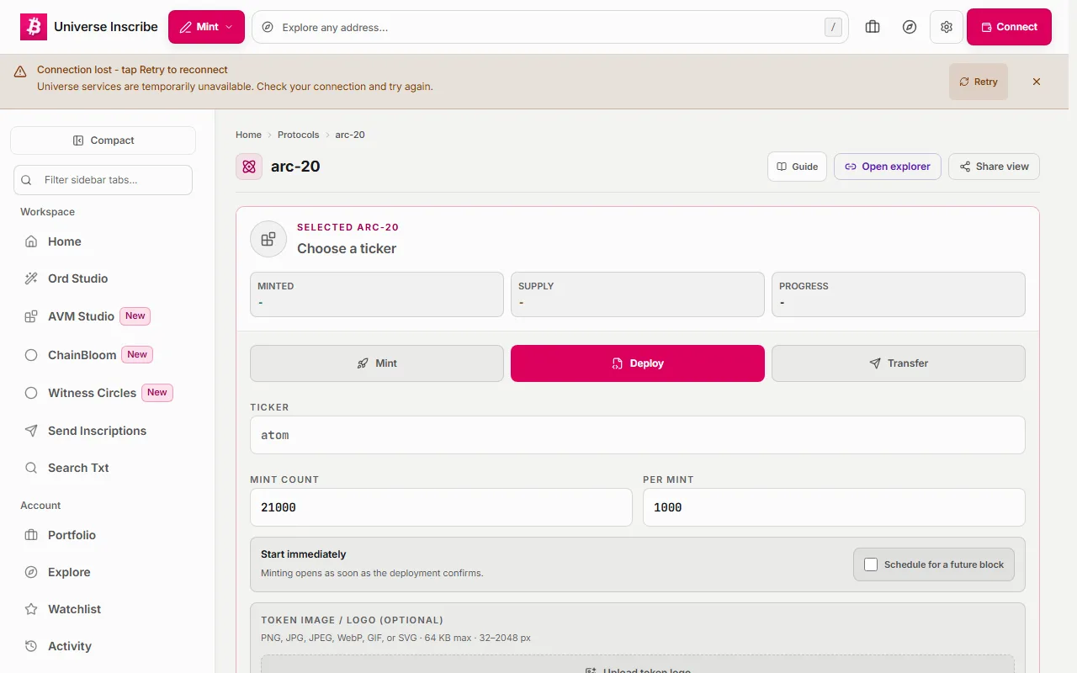This screenshot has width=1077, height=673.
Task: Click the TOKEN IMAGE / LOGO (OPTIONAL) label
Action: coord(353,620)
